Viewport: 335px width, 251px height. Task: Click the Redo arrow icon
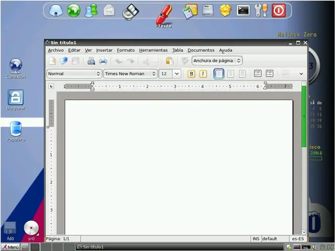pyautogui.click(x=130, y=61)
